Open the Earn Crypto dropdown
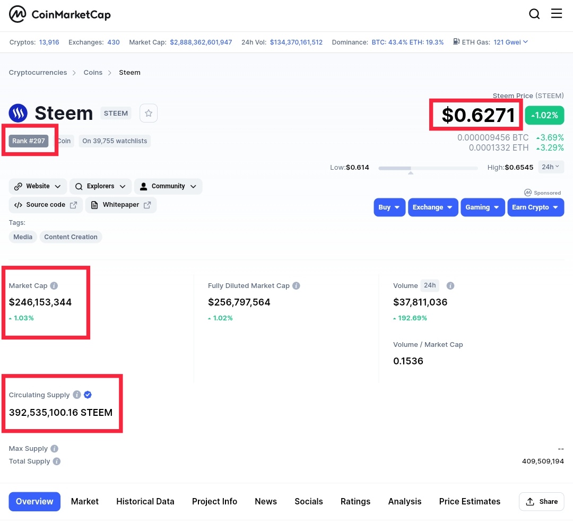Image resolution: width=573 pixels, height=532 pixels. [x=536, y=207]
